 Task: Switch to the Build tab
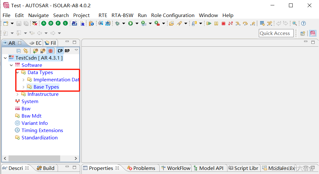[x=46, y=168]
